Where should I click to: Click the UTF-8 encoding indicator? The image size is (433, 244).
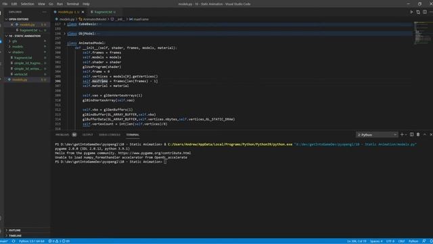[x=390, y=241]
